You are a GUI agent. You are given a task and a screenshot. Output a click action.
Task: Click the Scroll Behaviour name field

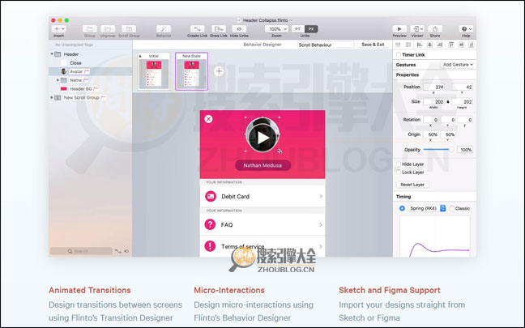coord(326,45)
